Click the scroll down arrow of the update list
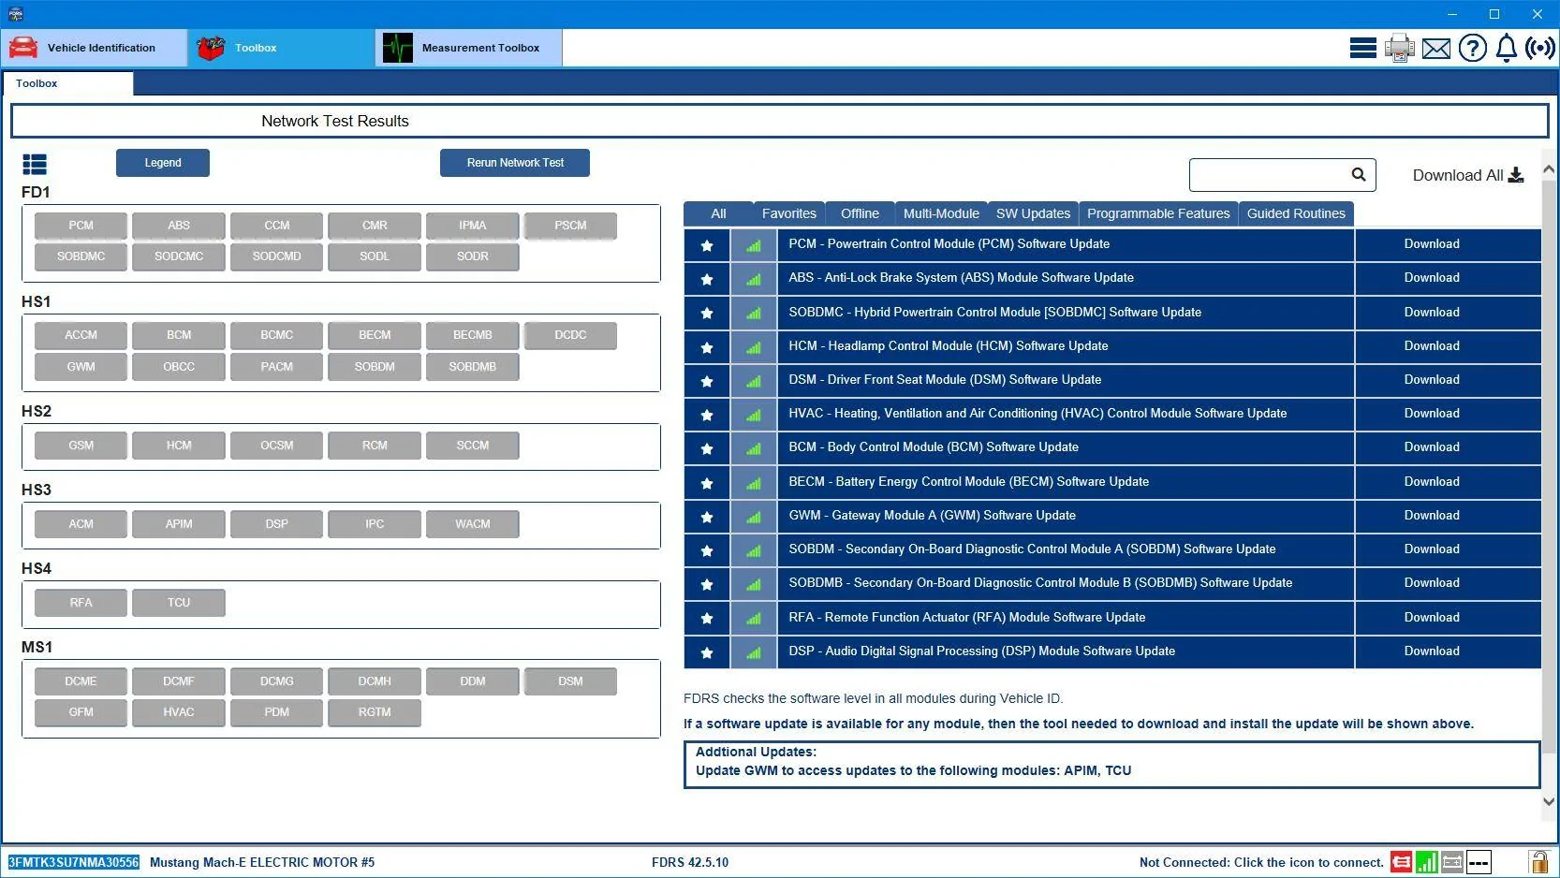 point(1549,801)
